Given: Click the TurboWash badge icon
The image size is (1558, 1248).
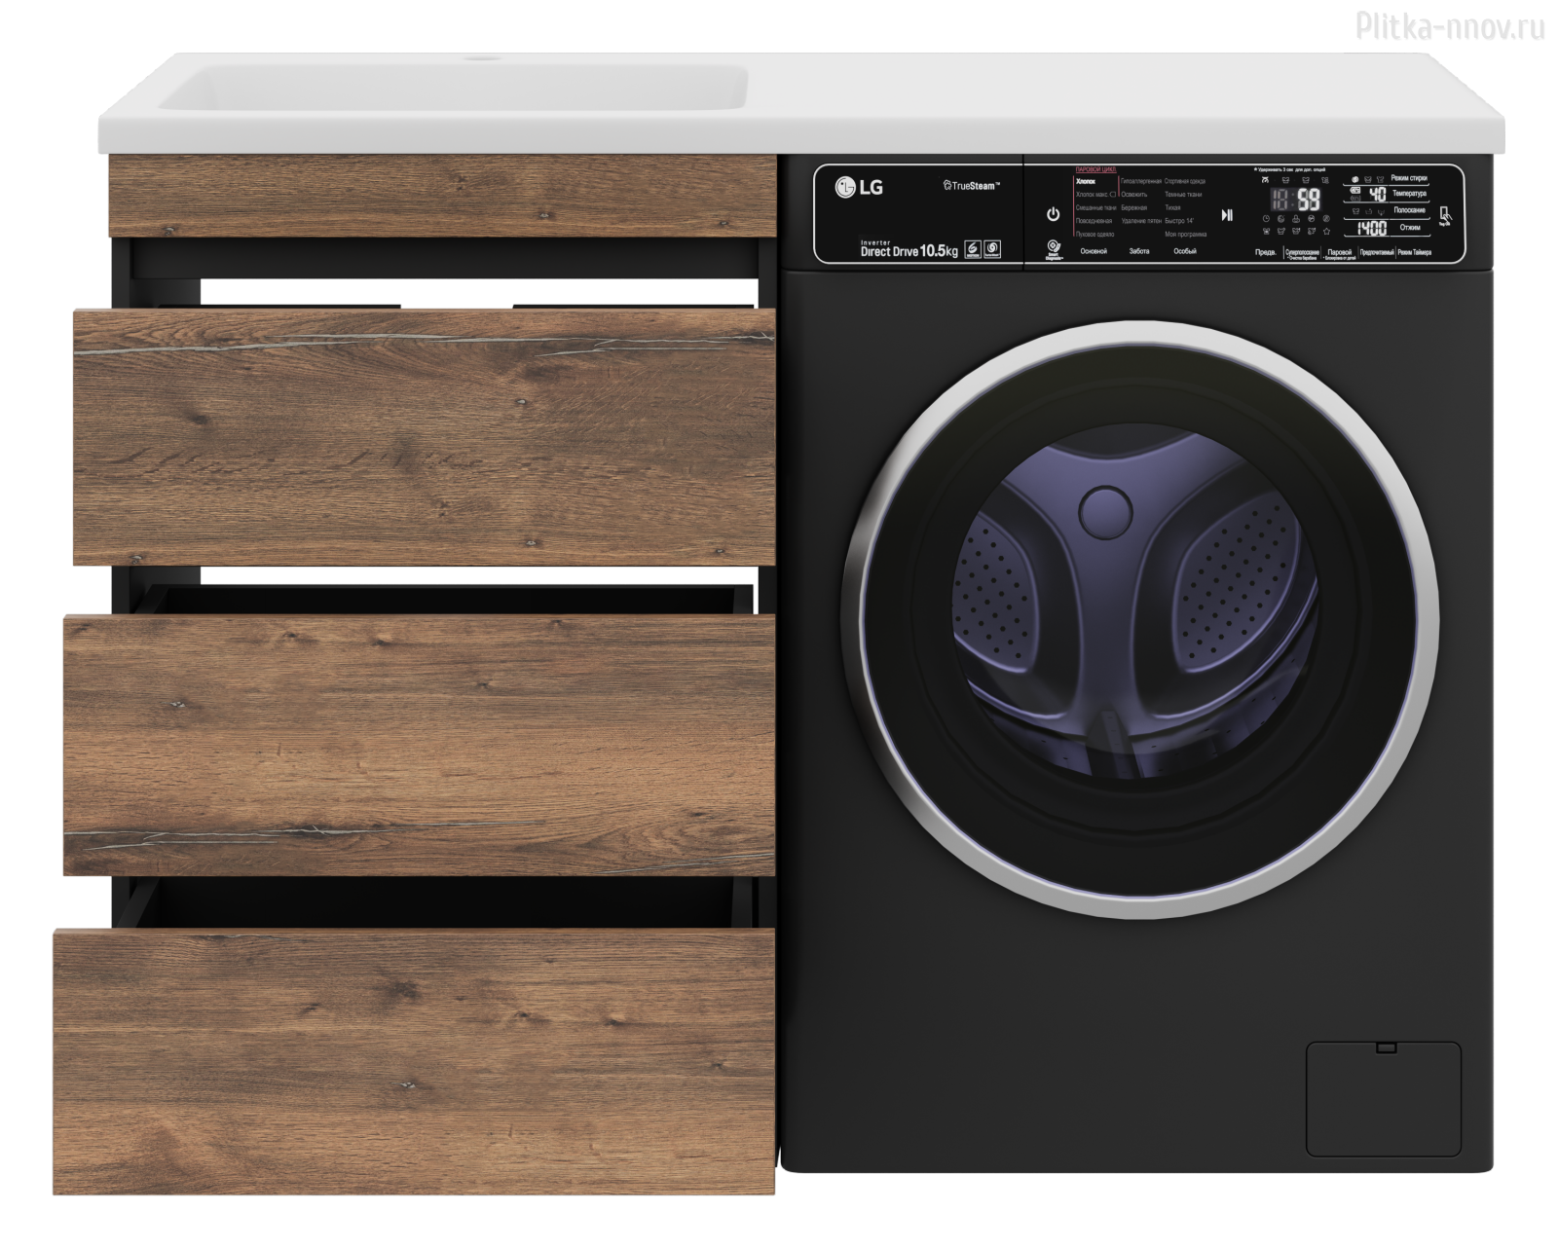Looking at the screenshot, I should 991,248.
